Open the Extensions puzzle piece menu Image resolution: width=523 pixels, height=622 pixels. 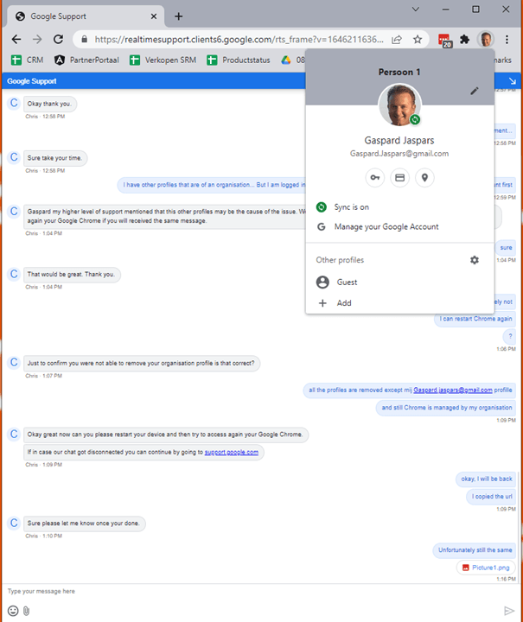tap(464, 39)
